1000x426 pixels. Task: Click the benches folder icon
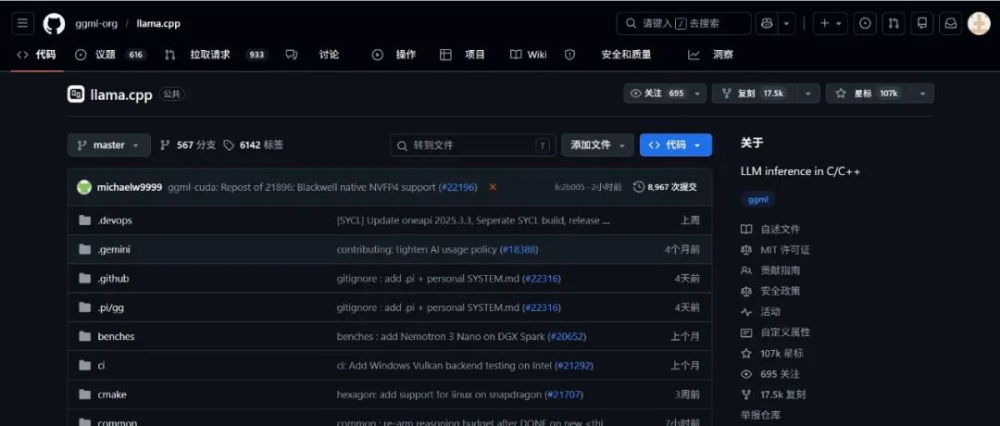pyautogui.click(x=85, y=336)
